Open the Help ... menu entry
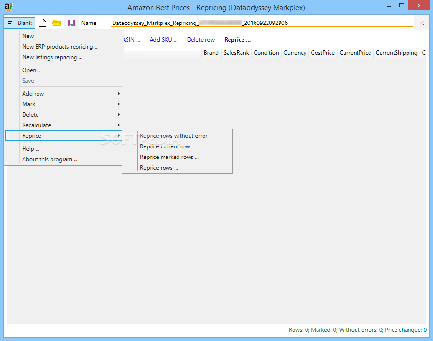Image resolution: width=433 pixels, height=341 pixels. [x=64, y=149]
